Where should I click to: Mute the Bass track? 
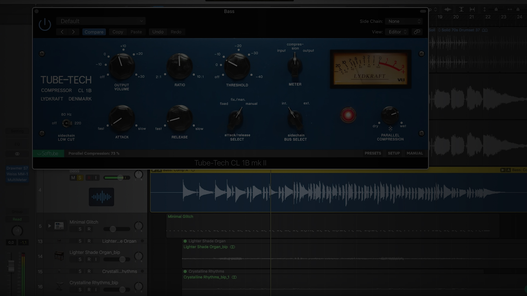[73, 178]
